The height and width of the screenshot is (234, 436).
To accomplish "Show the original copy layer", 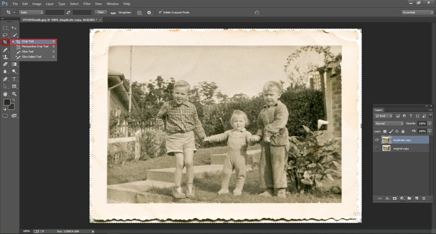I will coord(377,148).
